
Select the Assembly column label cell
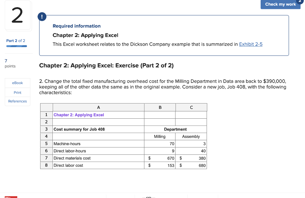click(191, 136)
